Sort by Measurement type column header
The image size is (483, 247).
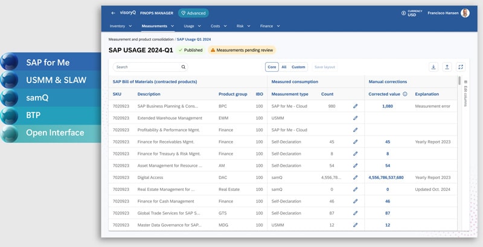point(290,94)
